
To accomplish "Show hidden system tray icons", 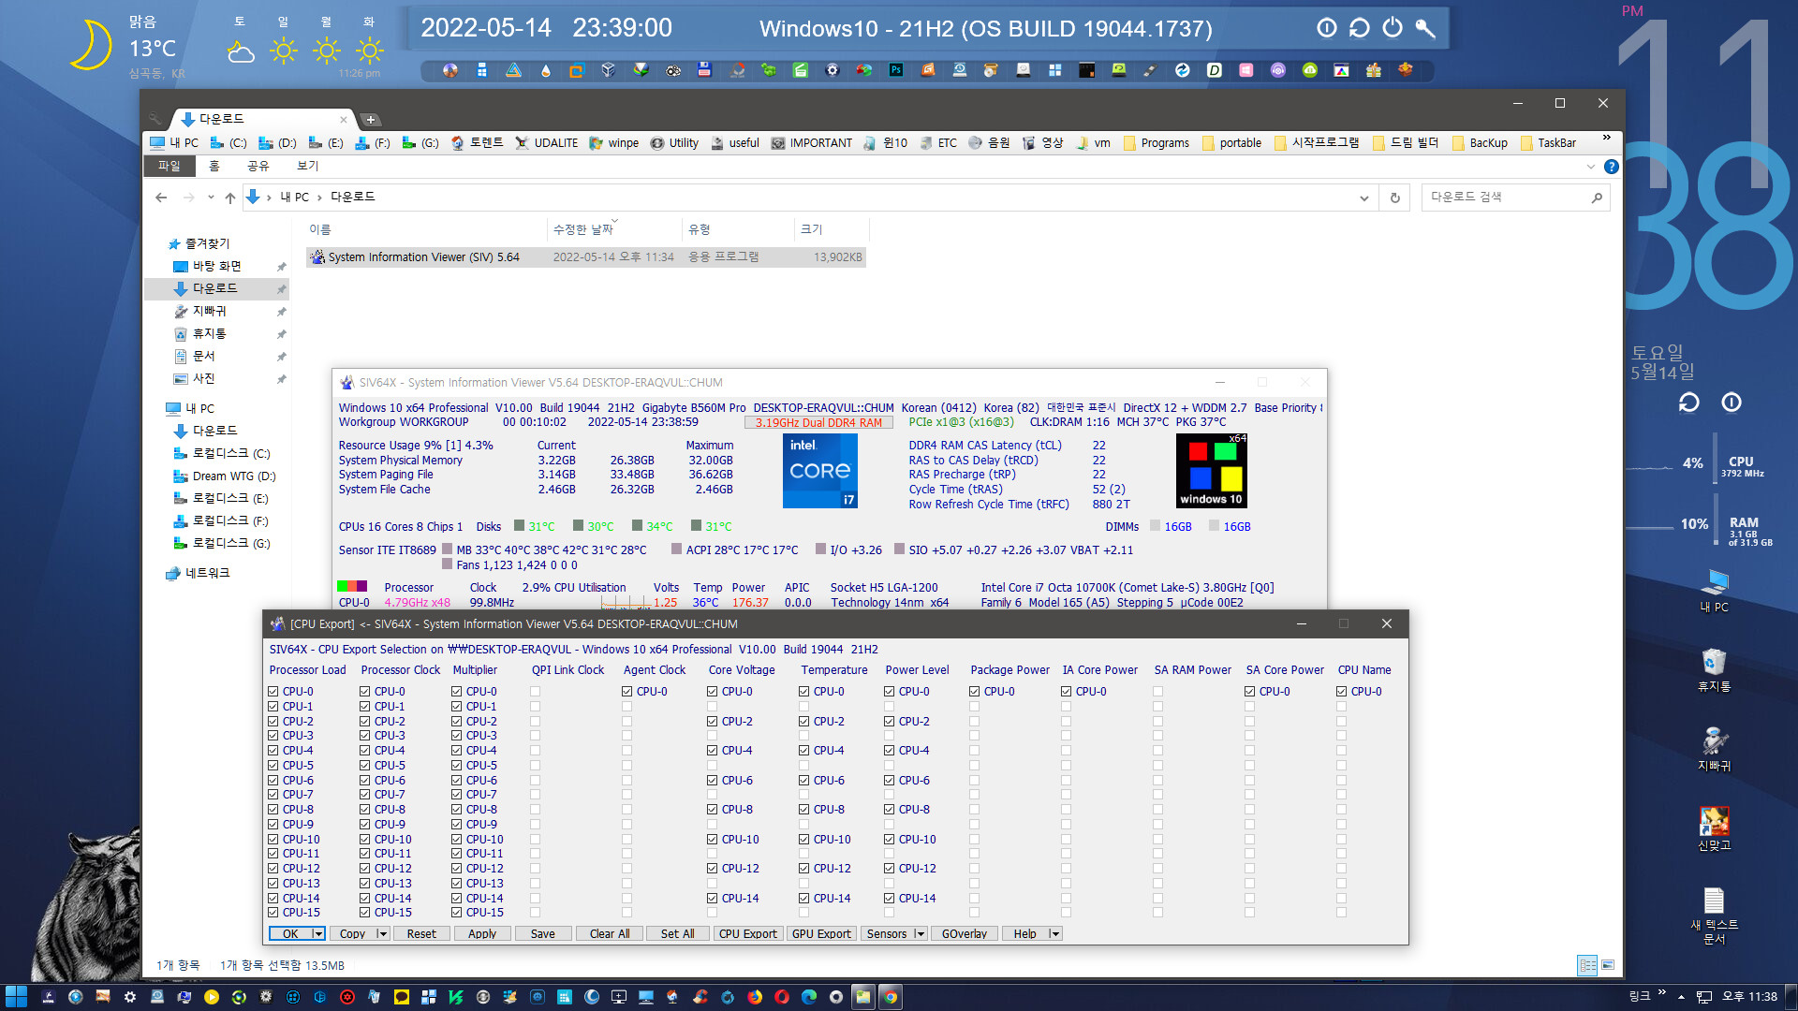I will (x=1681, y=997).
